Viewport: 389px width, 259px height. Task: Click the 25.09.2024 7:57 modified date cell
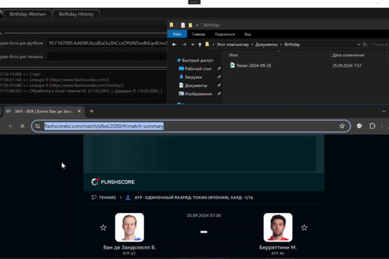tap(347, 65)
